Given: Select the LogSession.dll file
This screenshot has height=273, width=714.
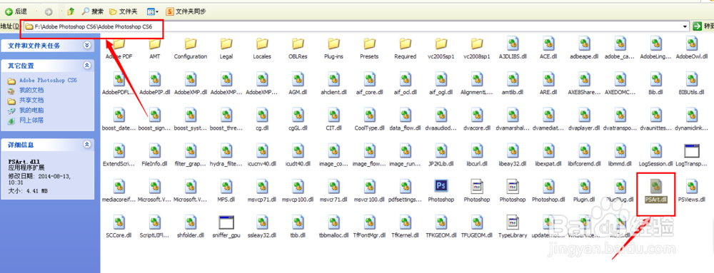Looking at the screenshot, I should (x=655, y=155).
